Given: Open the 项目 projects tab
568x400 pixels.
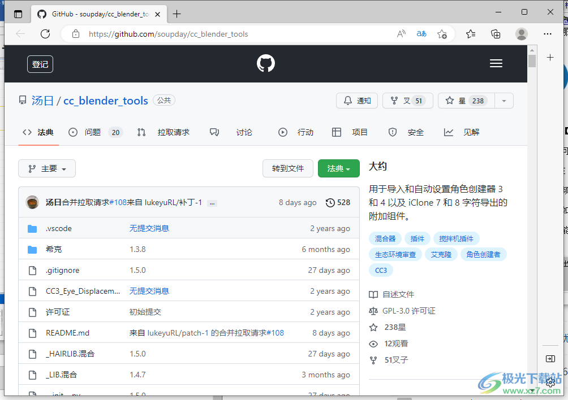Looking at the screenshot, I should point(350,132).
